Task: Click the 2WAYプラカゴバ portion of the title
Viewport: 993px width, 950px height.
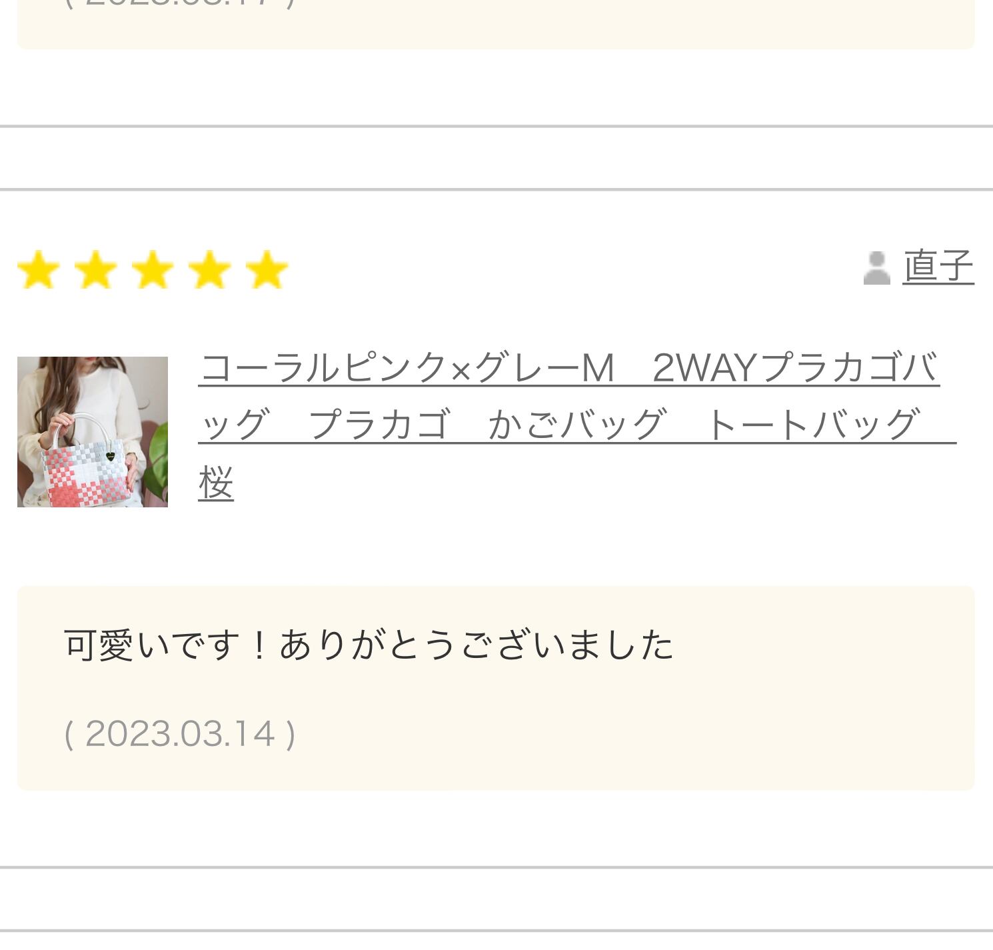Action: click(796, 367)
